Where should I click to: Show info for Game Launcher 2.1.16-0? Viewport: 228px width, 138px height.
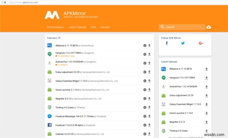[145, 90]
